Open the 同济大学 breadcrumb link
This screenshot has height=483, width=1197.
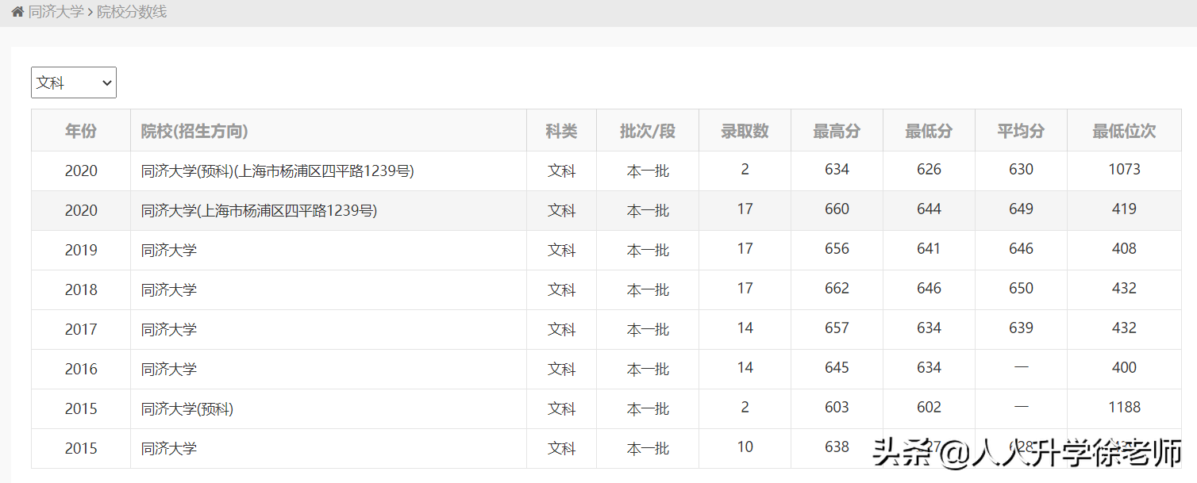coord(56,13)
